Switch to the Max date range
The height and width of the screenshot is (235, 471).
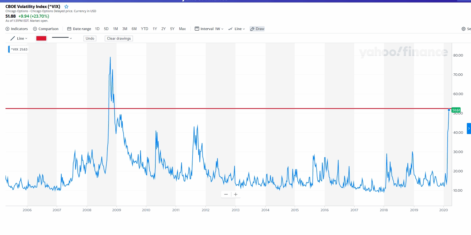click(x=182, y=29)
